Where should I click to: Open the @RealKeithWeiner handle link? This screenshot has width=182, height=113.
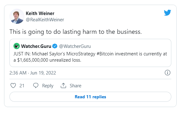click(45, 20)
